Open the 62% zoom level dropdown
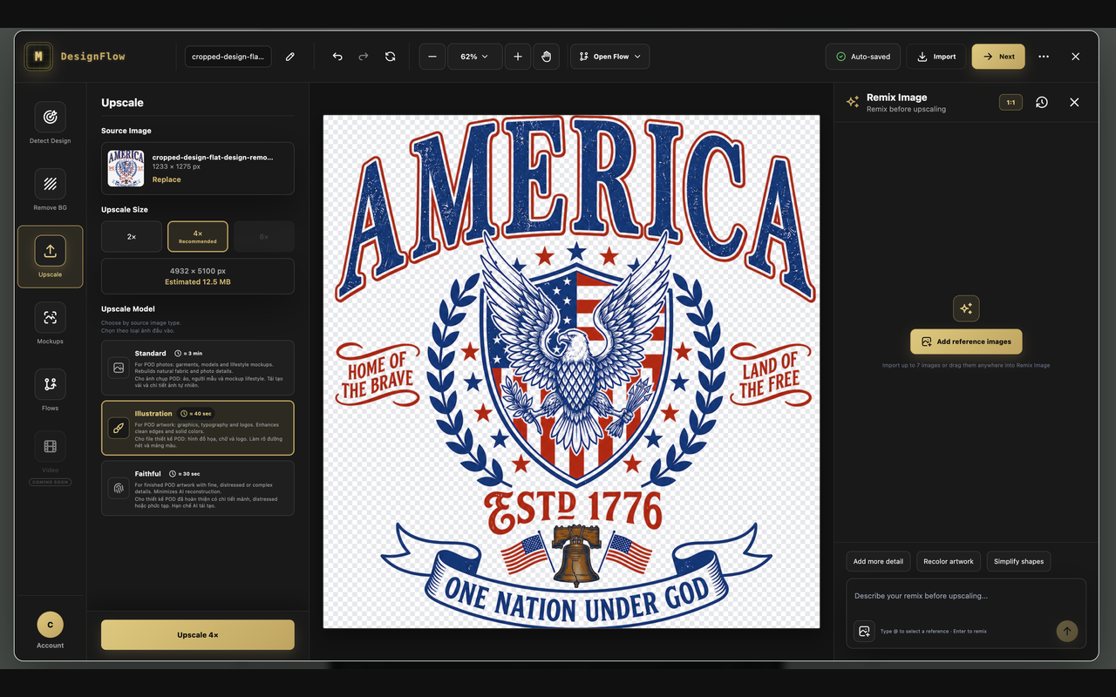The height and width of the screenshot is (697, 1116). click(x=475, y=57)
